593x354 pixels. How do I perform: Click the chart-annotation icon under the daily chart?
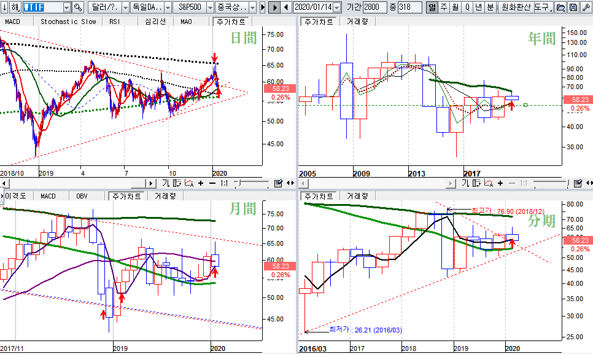pos(188,183)
